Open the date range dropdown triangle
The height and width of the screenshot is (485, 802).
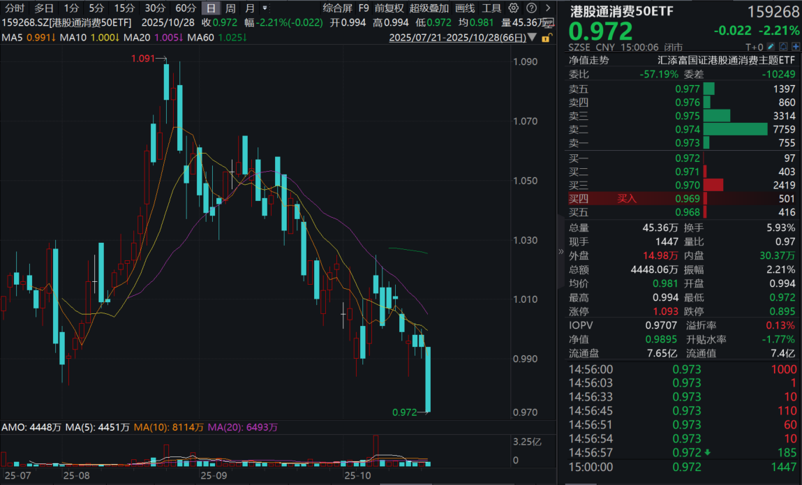533,37
